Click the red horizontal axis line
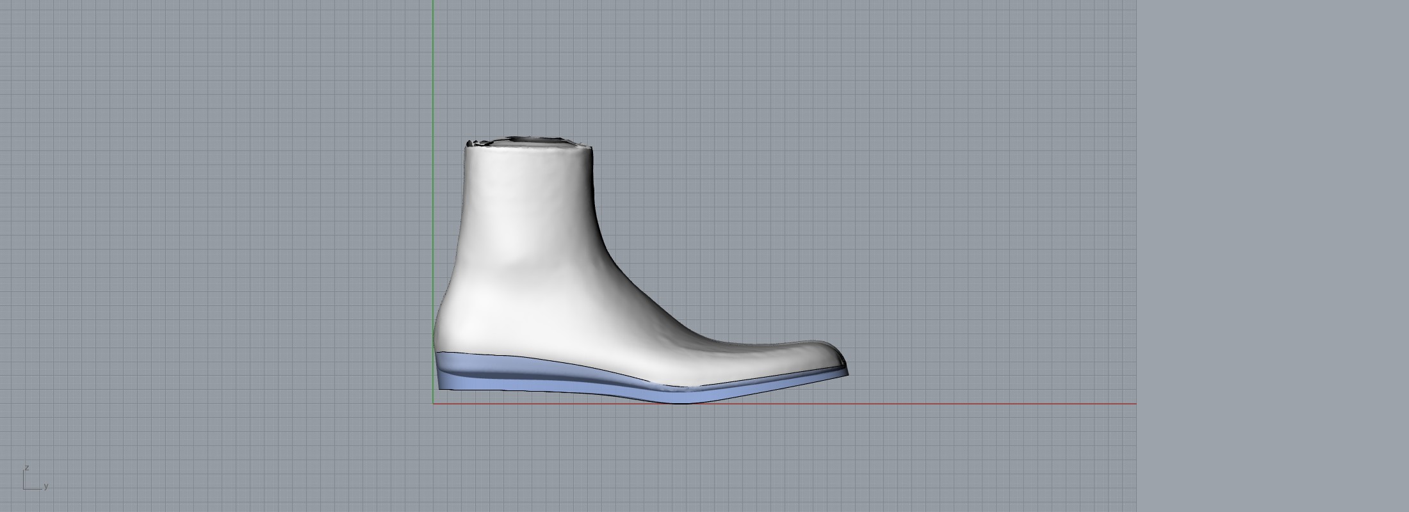This screenshot has height=512, width=1409. pyautogui.click(x=961, y=404)
